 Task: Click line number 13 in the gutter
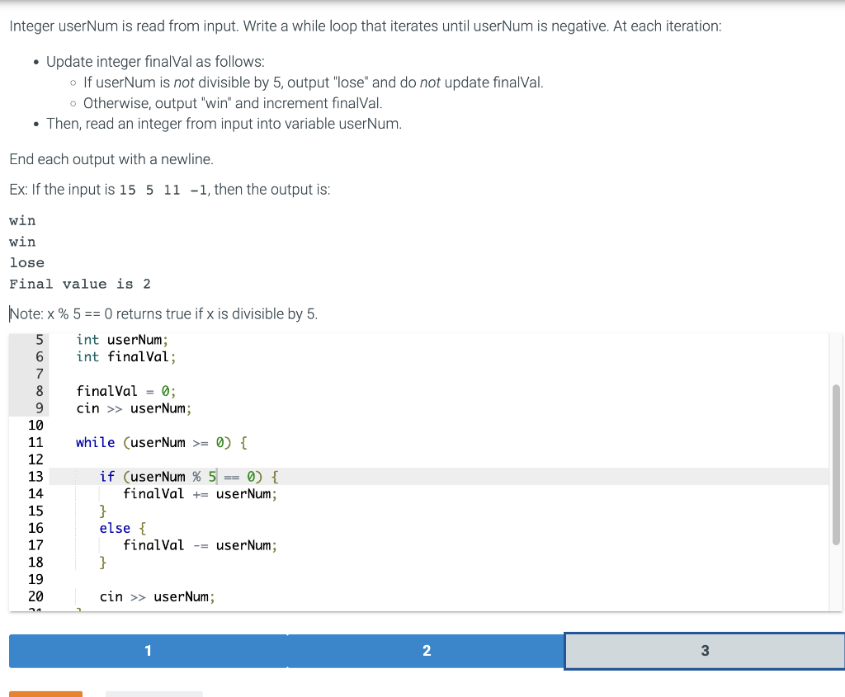35,476
